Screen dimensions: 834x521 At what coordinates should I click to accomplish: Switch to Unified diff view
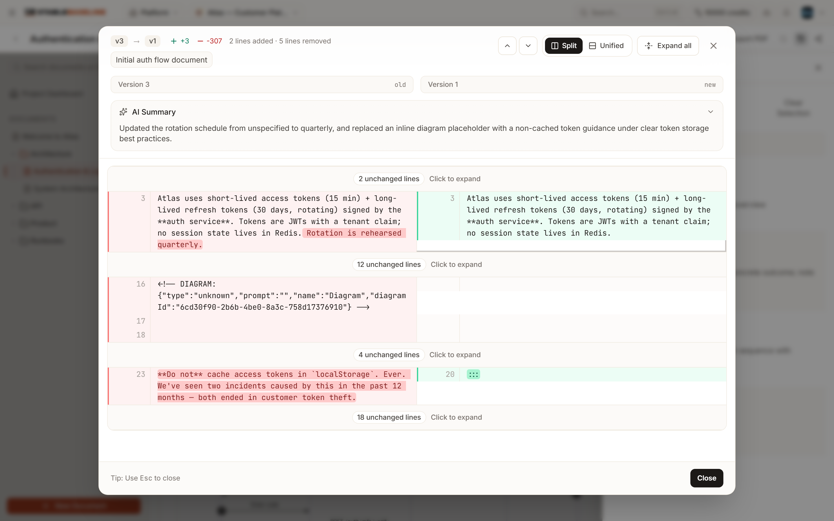pos(606,46)
